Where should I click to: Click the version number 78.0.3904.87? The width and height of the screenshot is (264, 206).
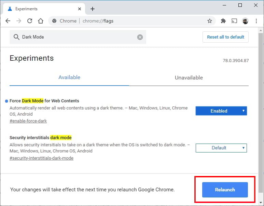click(236, 61)
